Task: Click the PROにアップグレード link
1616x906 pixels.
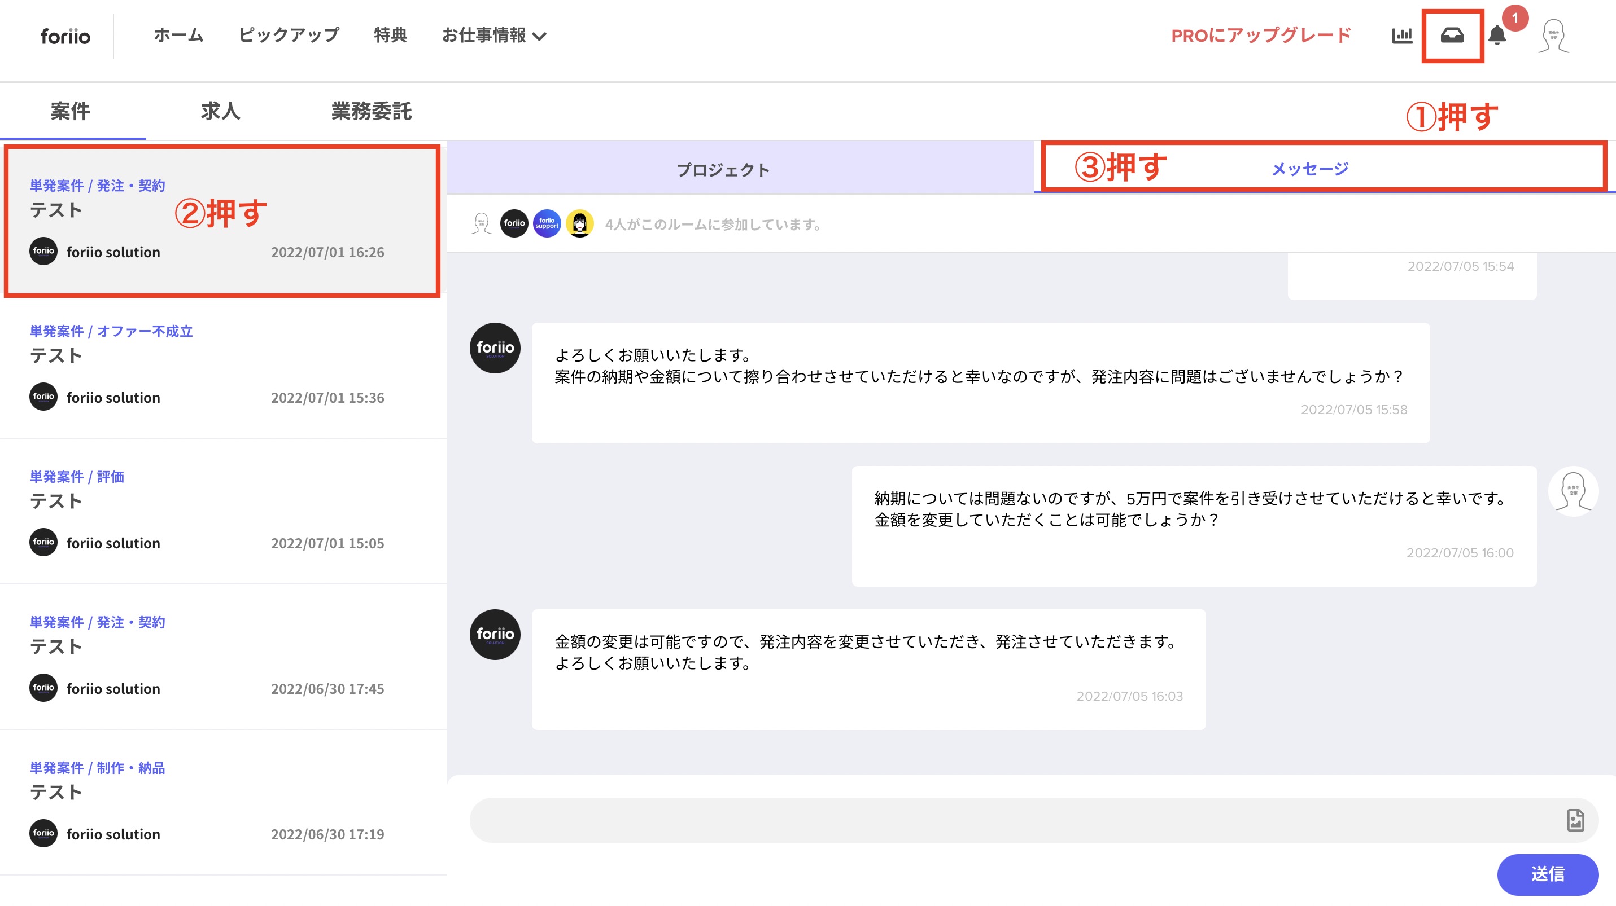Action: pos(1261,36)
